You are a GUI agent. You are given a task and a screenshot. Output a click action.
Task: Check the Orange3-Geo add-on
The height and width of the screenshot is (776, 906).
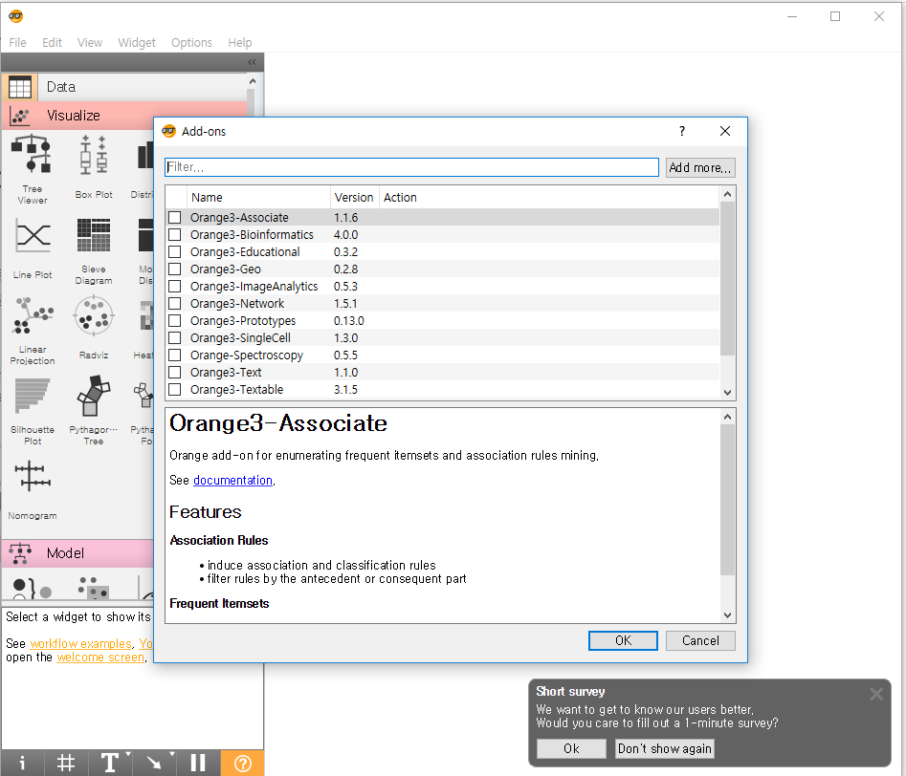[x=174, y=269]
